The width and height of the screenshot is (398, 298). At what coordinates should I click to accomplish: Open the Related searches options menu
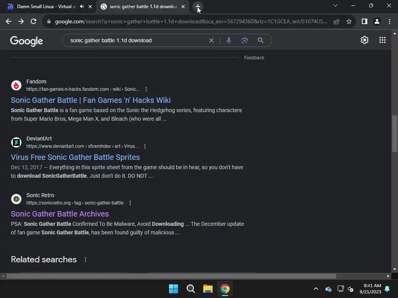(x=86, y=260)
